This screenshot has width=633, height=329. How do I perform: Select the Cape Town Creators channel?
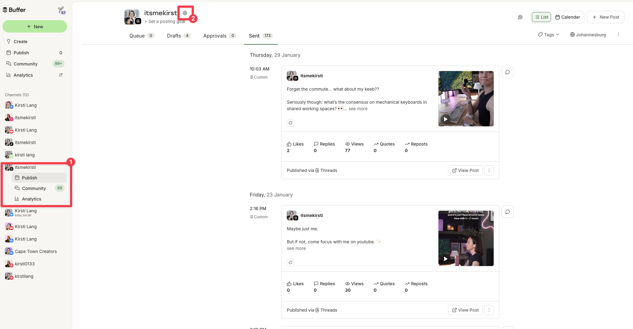pyautogui.click(x=36, y=251)
